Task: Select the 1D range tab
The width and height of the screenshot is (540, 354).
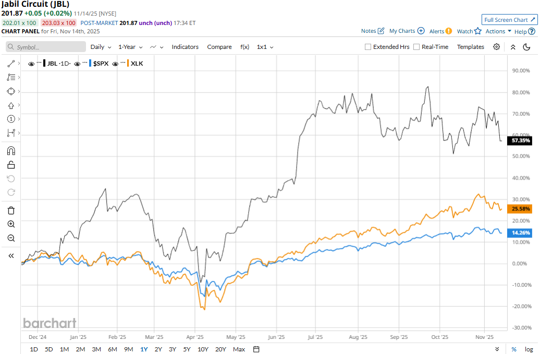Action: tap(34, 349)
